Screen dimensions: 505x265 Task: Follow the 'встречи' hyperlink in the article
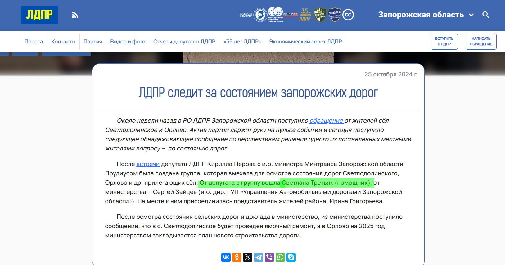[148, 164]
